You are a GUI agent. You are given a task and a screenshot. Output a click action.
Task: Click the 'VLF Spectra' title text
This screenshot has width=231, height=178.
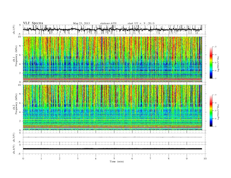[33, 23]
